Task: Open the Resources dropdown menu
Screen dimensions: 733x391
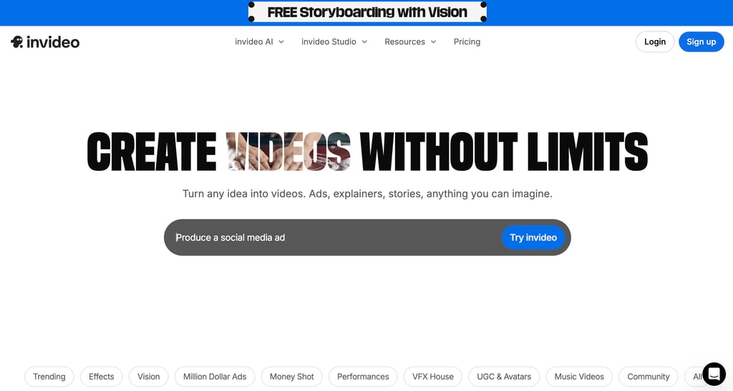Action: click(x=410, y=42)
